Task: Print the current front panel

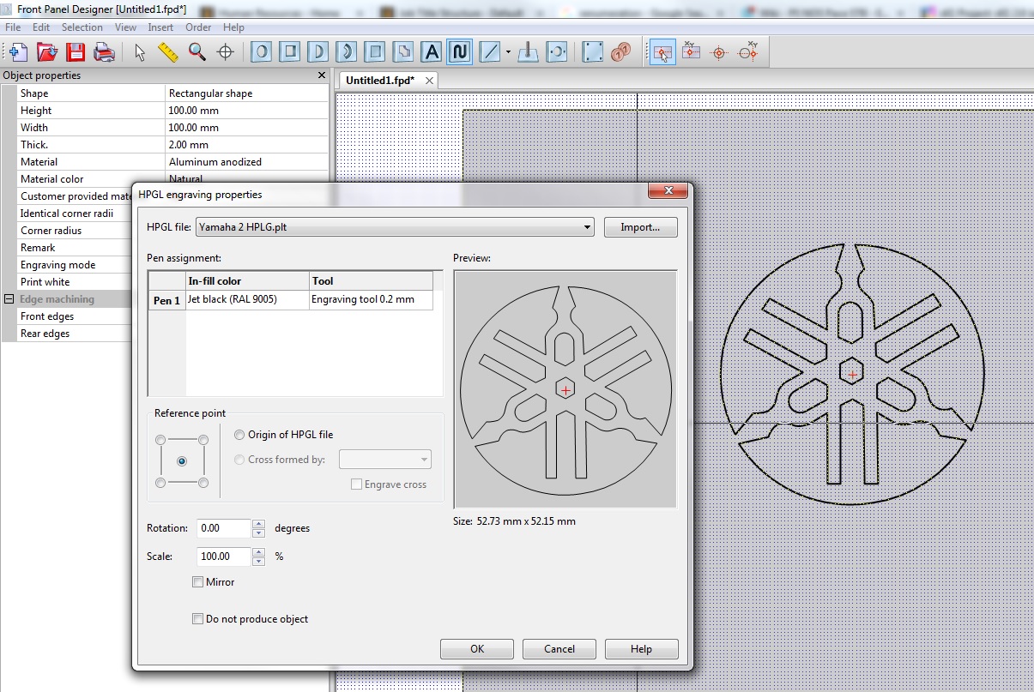Action: click(103, 51)
